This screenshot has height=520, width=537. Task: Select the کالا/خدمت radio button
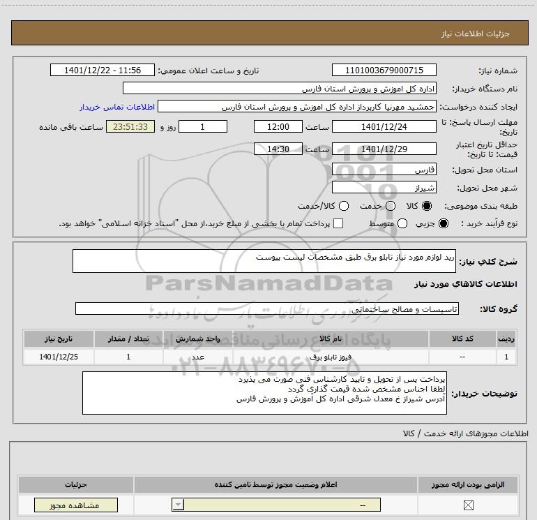pos(344,206)
